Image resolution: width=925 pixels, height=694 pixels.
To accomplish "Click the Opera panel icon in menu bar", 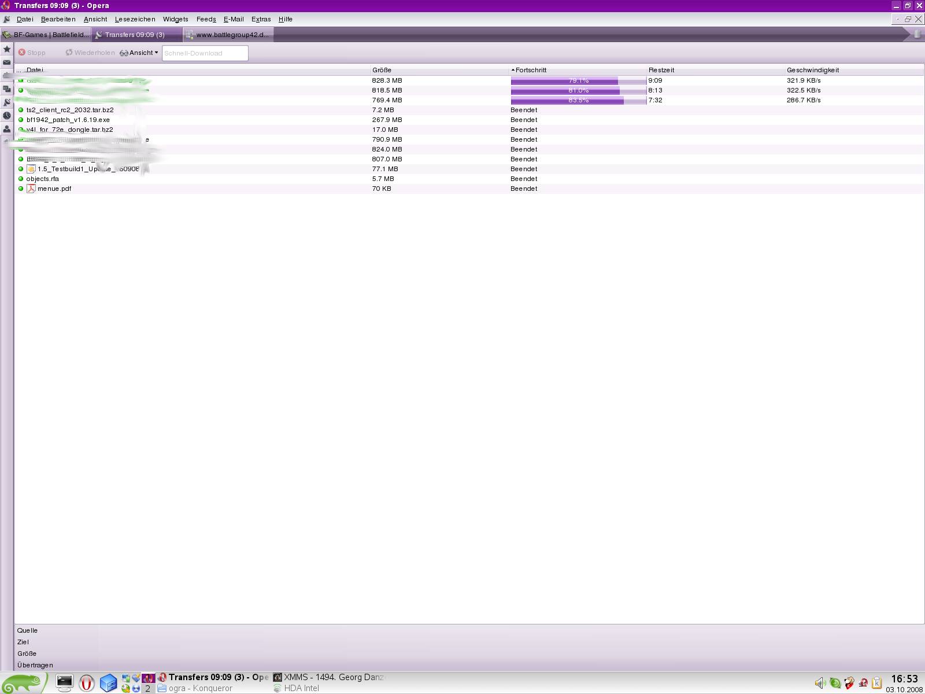I will [7, 19].
